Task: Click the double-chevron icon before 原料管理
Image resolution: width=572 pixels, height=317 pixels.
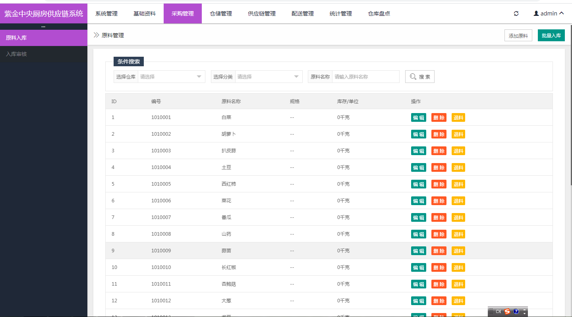Action: coord(96,35)
